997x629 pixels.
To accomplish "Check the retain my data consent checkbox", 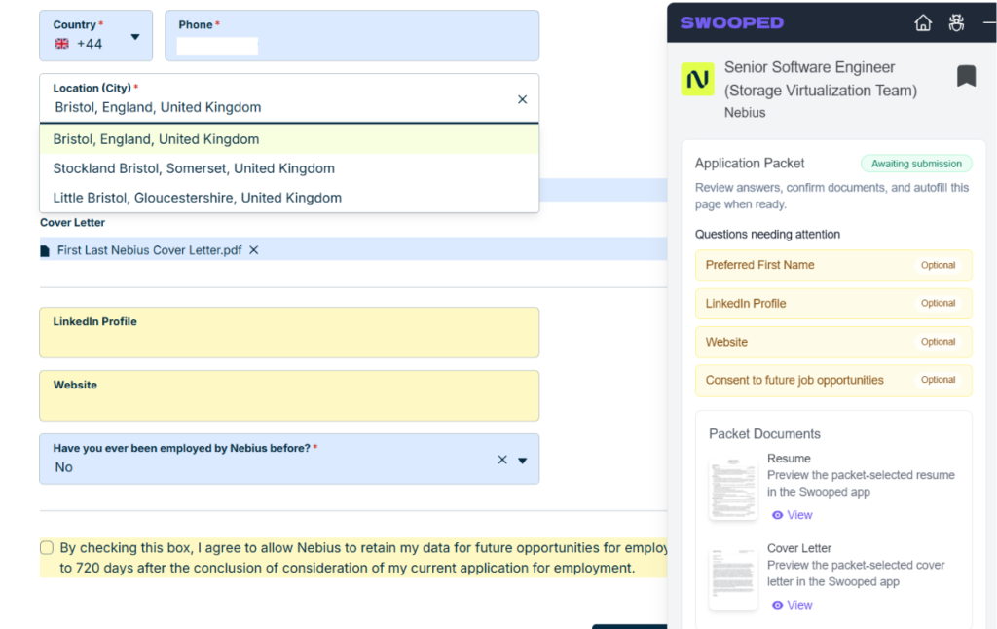I will 47,547.
